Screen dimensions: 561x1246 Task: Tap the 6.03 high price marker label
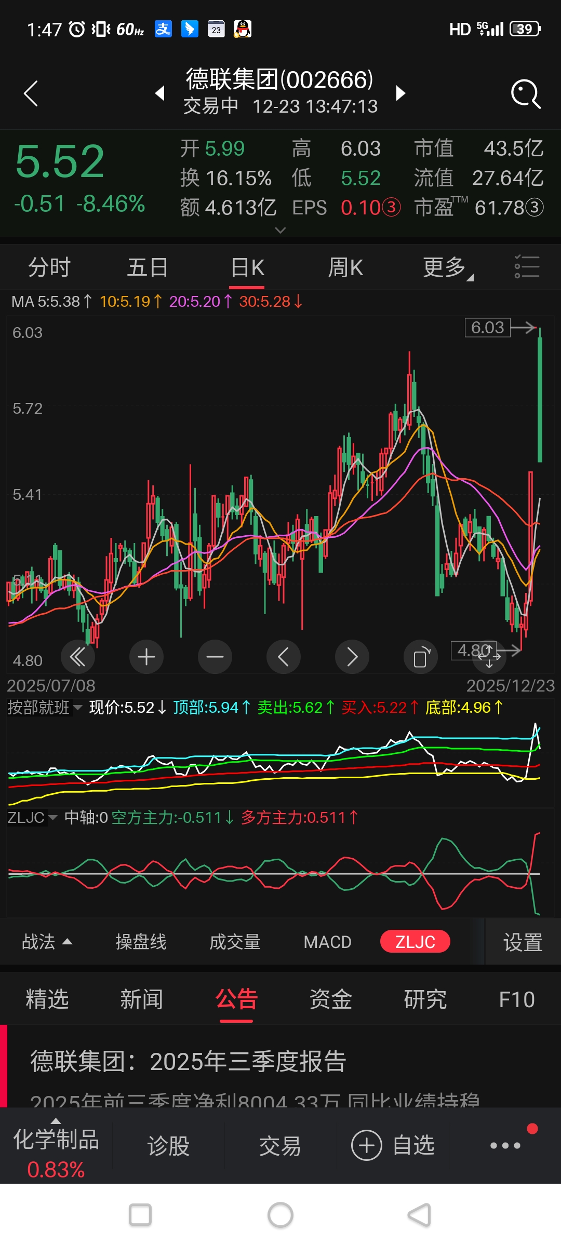[487, 328]
